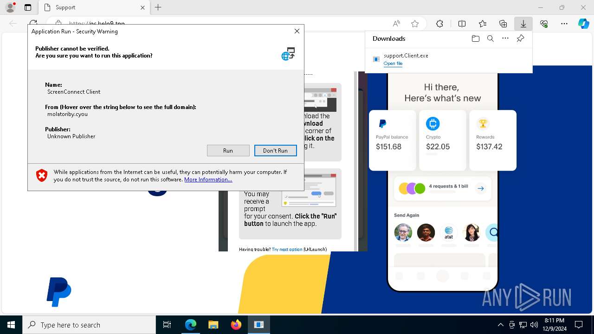Open the tab actions menu icon
The image size is (594, 334).
point(28,7)
